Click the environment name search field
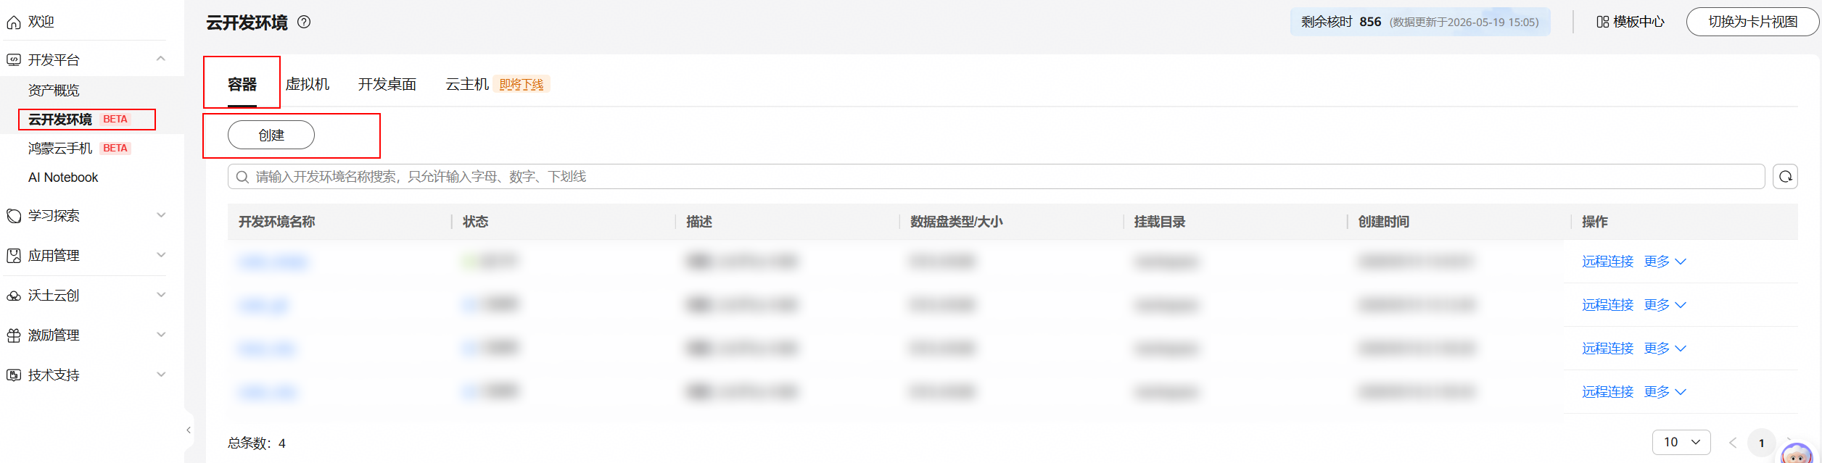Viewport: 1822px width, 463px height. point(996,176)
